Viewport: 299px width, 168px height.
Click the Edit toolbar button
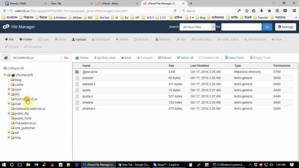coord(181,39)
